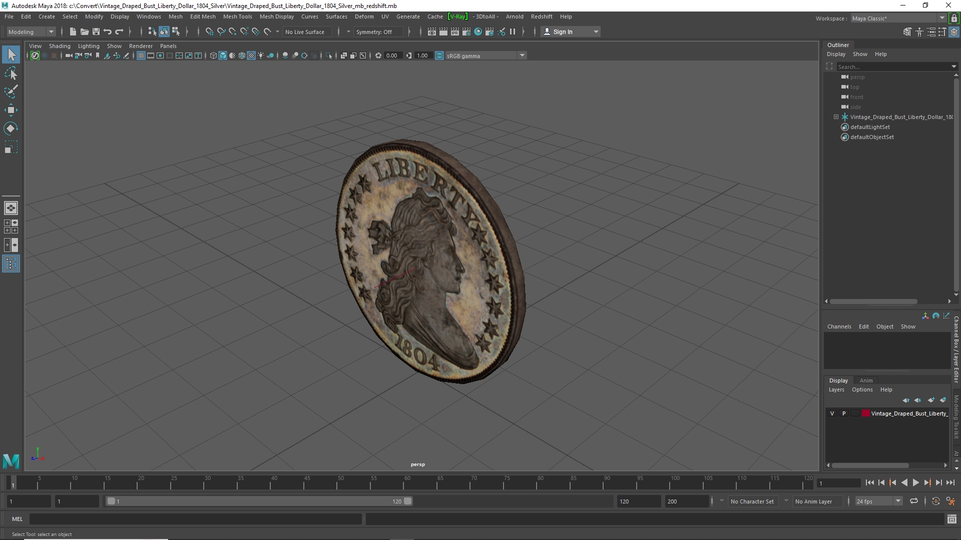Toggle timeline looping mode
Image resolution: width=961 pixels, height=540 pixels.
pos(914,501)
